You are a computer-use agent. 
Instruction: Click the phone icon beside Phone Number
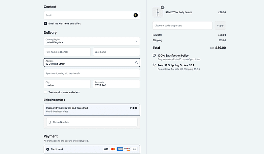[50, 122]
